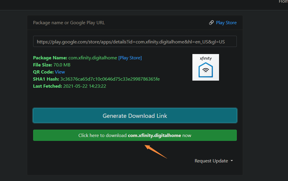The width and height of the screenshot is (288, 181).
Task: View the QR code link
Action: pyautogui.click(x=60, y=72)
